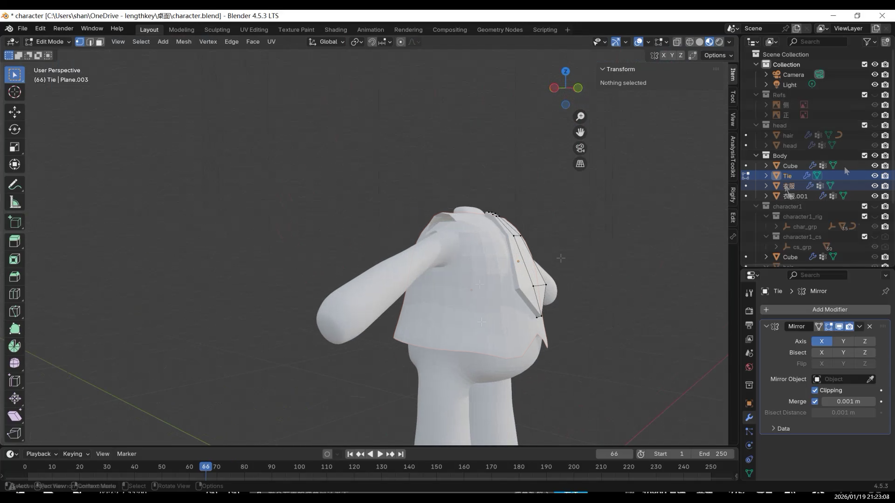This screenshot has width=895, height=503.
Task: Choose the Measure tool
Action: (14, 203)
